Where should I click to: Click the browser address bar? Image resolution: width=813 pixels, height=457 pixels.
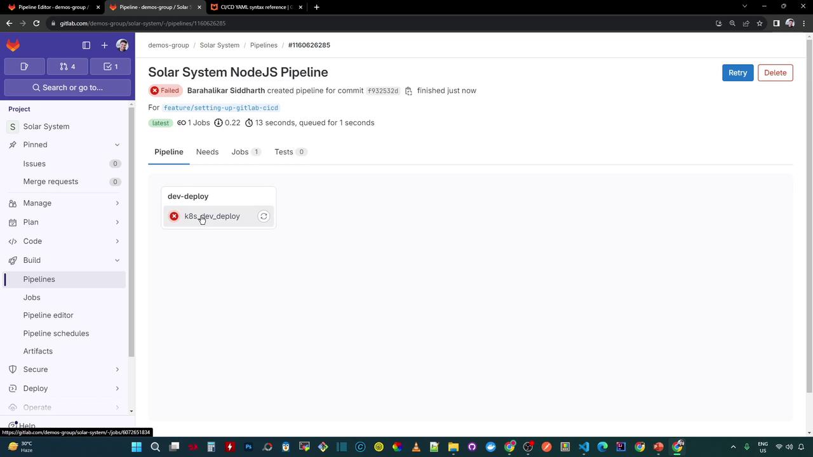[381, 23]
